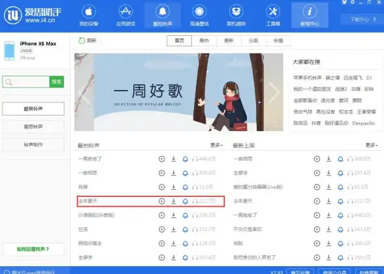The height and width of the screenshot is (274, 384).
Task: Click the song title 狂浪
Action: 83,229
